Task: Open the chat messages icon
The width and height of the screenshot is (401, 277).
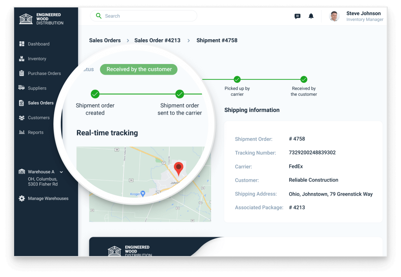Action: click(x=297, y=16)
